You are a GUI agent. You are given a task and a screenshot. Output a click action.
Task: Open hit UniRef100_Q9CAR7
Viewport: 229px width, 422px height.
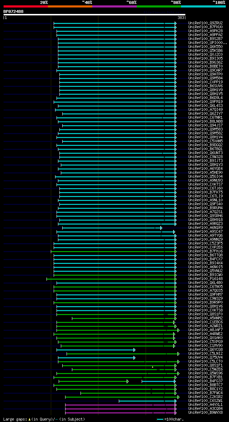pos(205,70)
